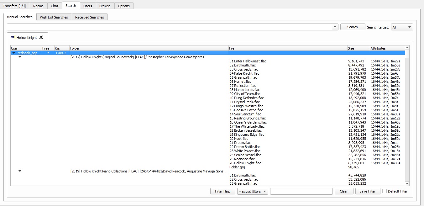Select file 25 Radiance.flac
424x206 pixels.
tap(242, 159)
